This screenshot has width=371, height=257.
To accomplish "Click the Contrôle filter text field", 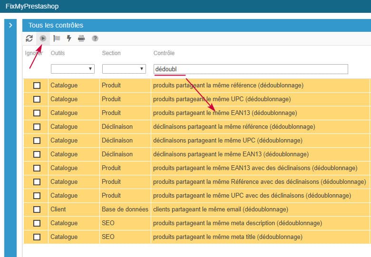I will coord(250,69).
